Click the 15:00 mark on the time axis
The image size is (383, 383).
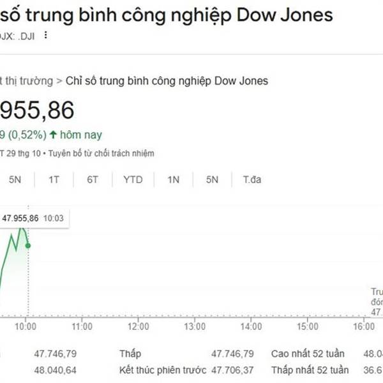(x=308, y=326)
